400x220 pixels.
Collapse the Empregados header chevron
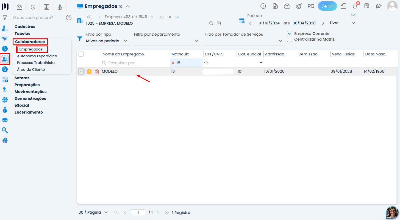click(128, 6)
